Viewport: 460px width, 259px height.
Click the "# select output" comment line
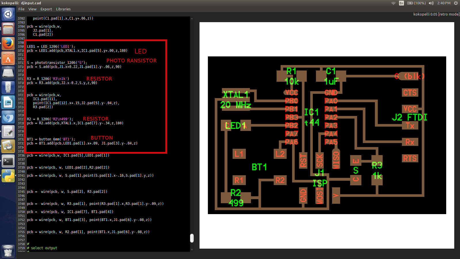[42, 248]
